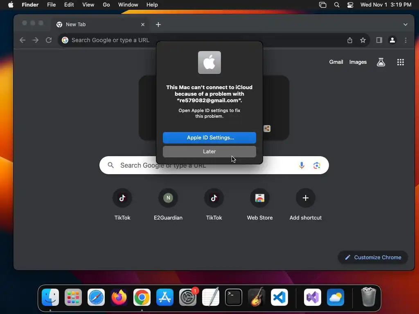The height and width of the screenshot is (314, 419).
Task: Reload the page in Chrome
Action: tap(49, 40)
